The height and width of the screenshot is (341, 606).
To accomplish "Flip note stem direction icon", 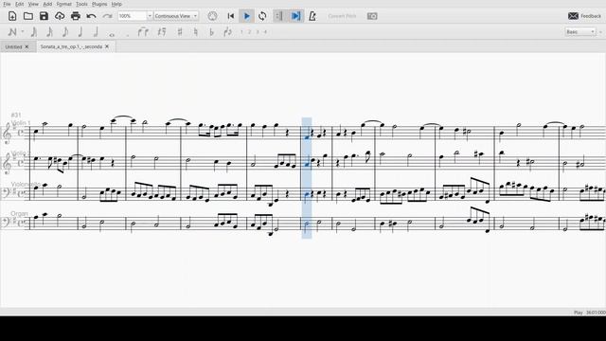I will pyautogui.click(x=227, y=32).
